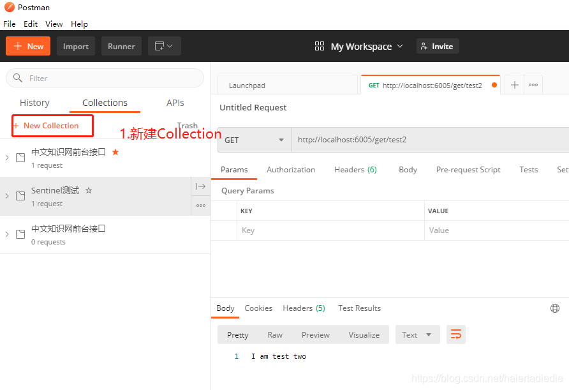Open the three-dot options for Sentinel测试
The height and width of the screenshot is (390, 569).
[x=200, y=206]
